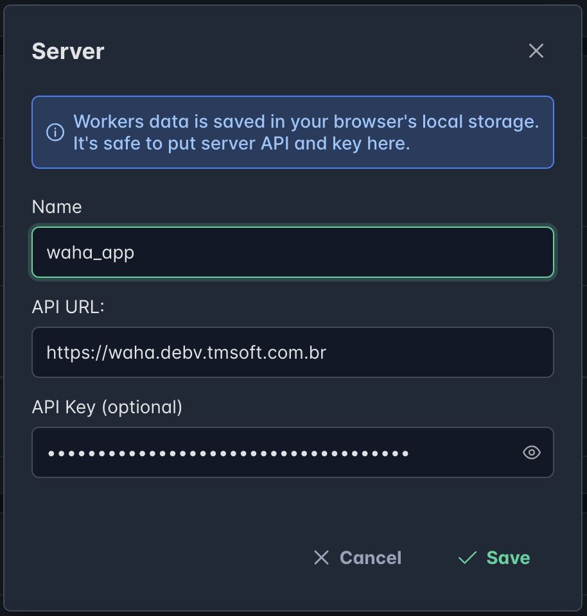
Task: Close the Server dialog with the X icon
Action: pos(536,51)
